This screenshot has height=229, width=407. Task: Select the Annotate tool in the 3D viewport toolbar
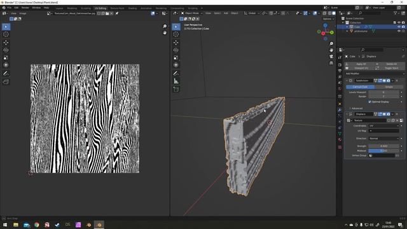coord(176,74)
